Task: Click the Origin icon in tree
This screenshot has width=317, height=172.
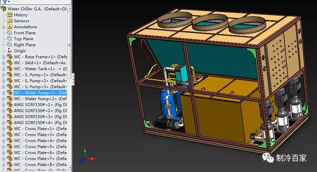Action: [x=10, y=51]
